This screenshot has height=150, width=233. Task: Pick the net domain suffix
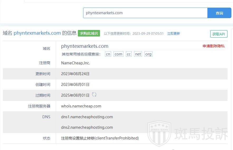click(138, 54)
